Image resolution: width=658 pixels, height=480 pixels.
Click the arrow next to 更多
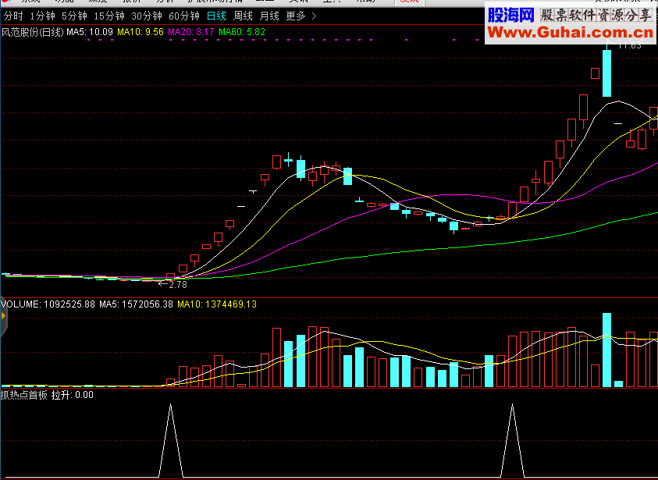coord(314,16)
